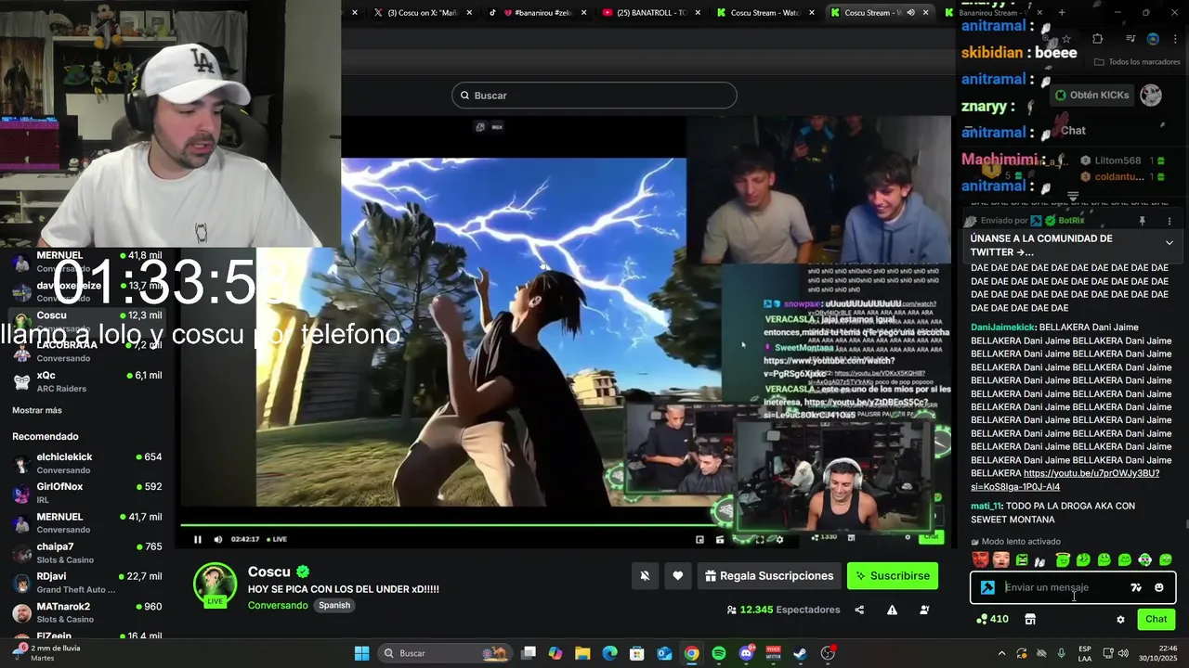This screenshot has width=1189, height=668.
Task: Open Chrome media controls icon
Action: click(1130, 39)
